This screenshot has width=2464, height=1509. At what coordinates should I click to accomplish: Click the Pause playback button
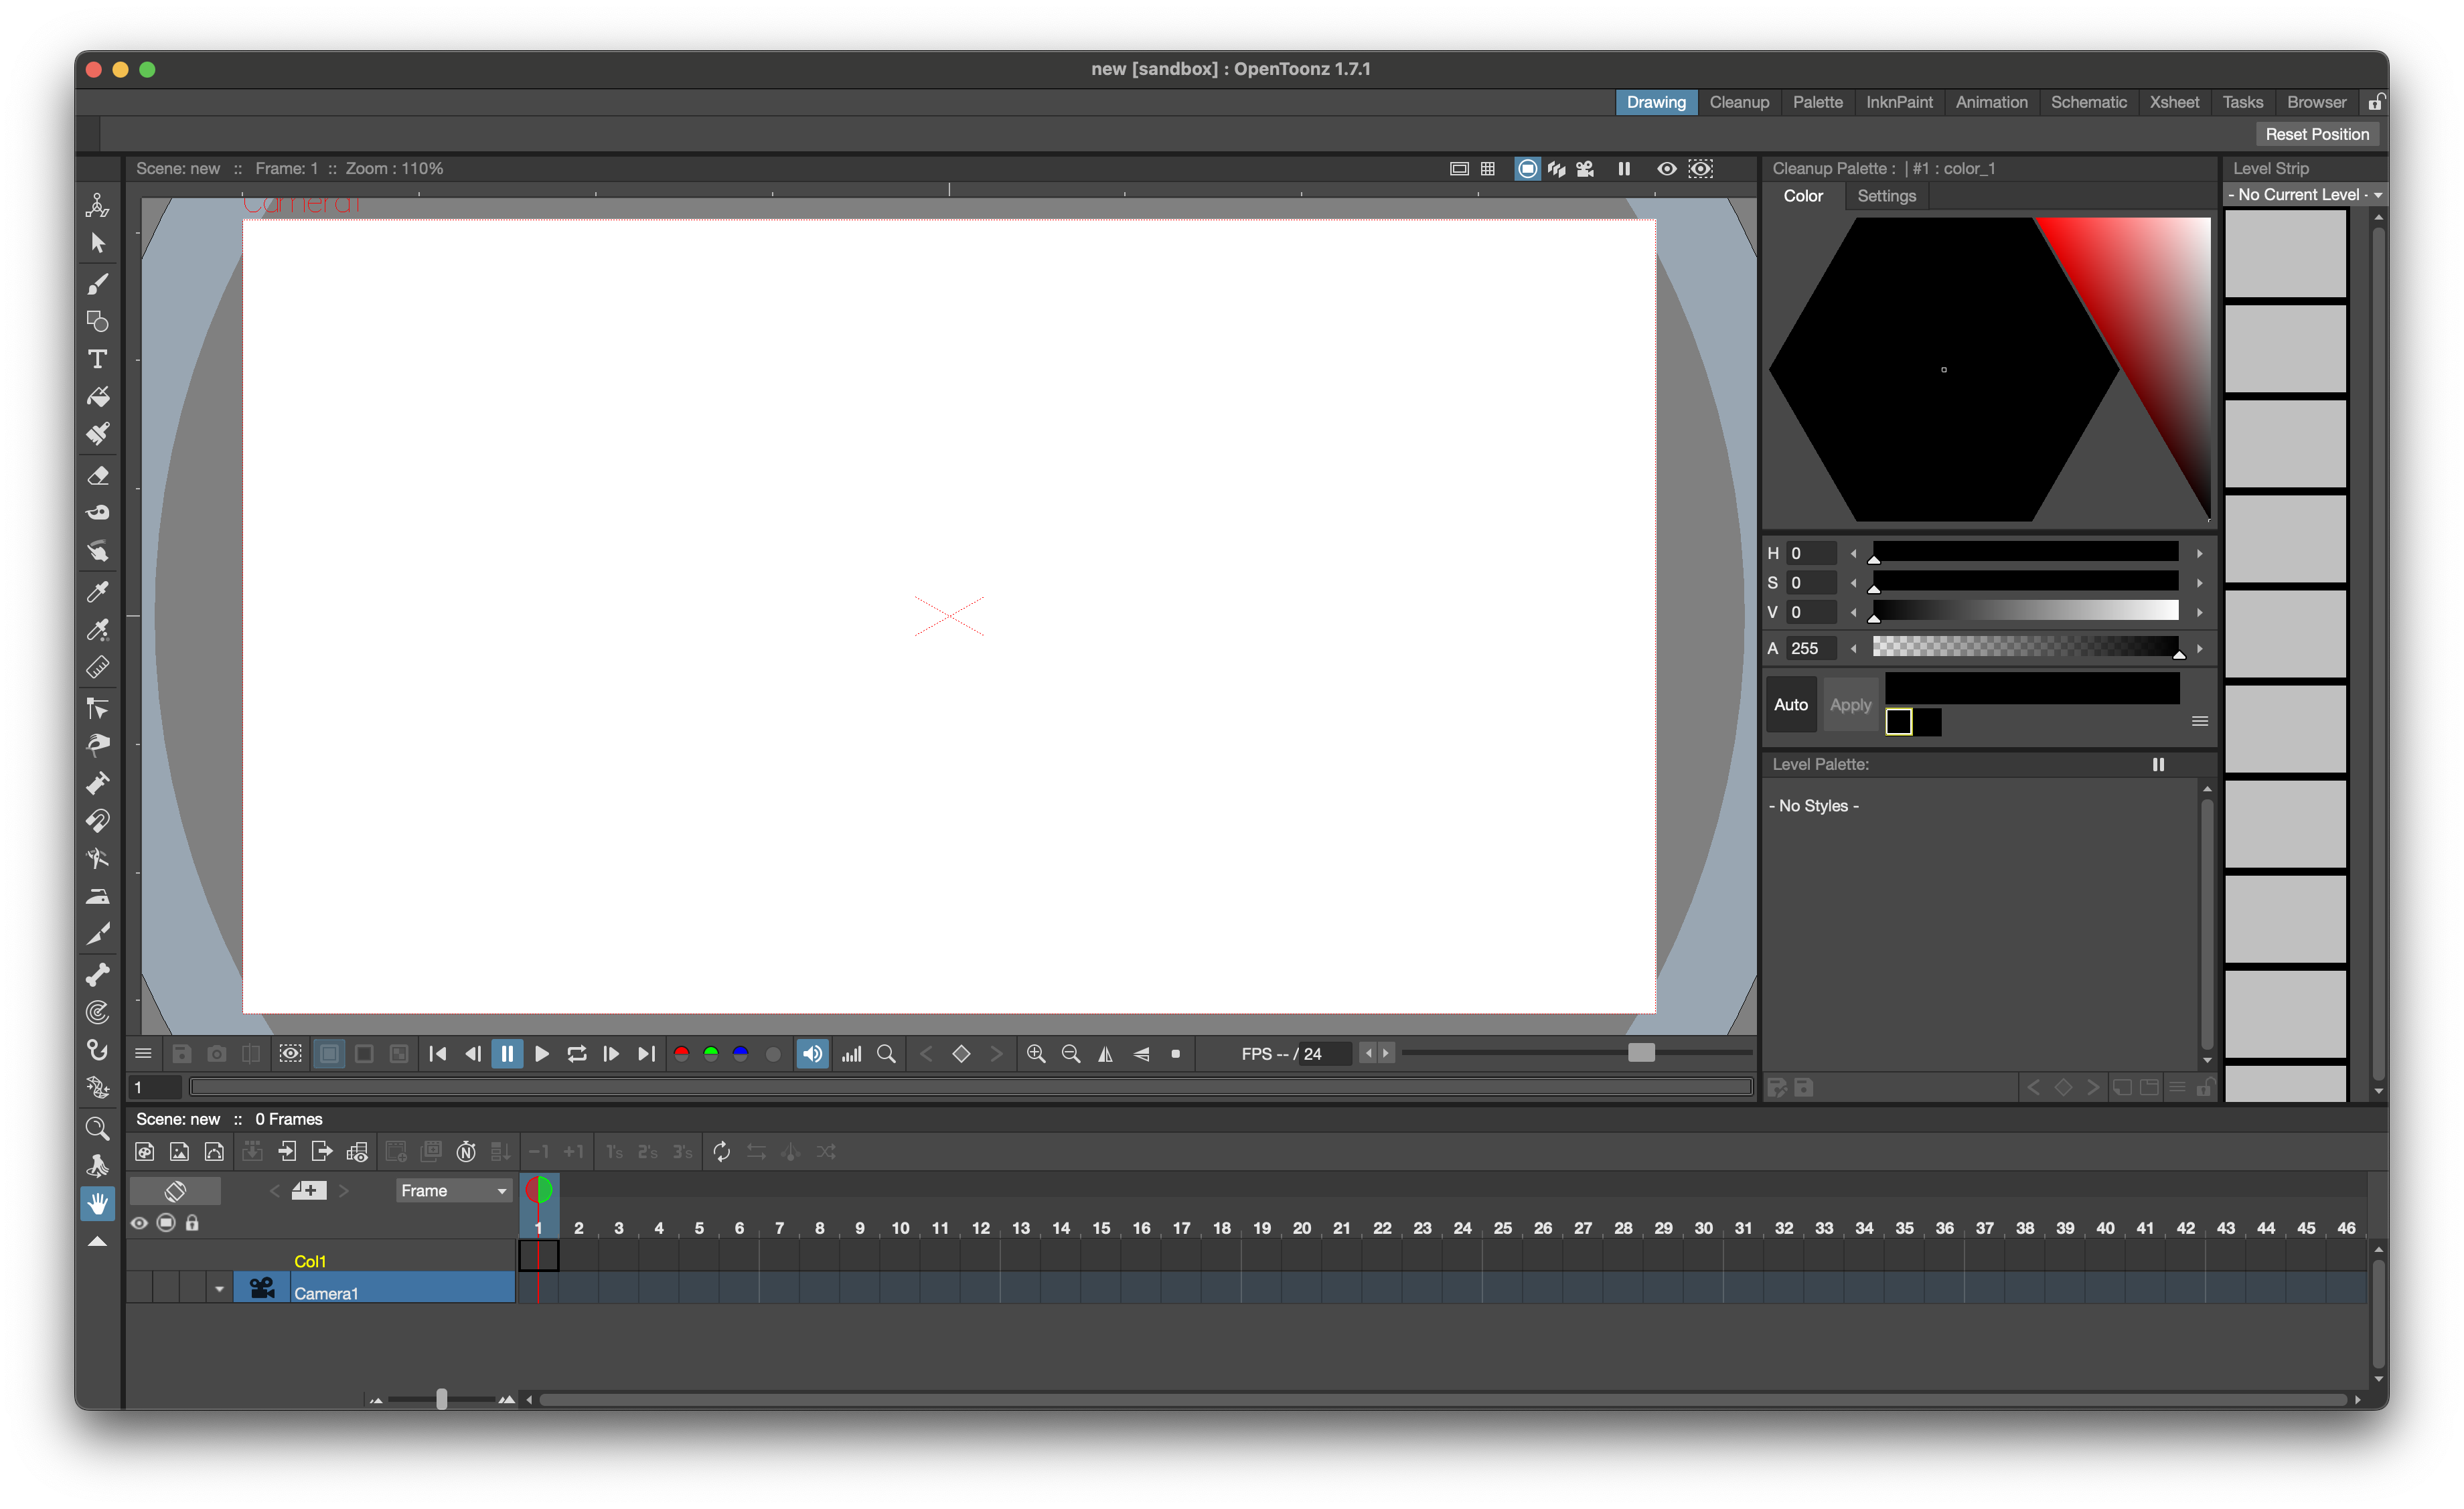pos(507,1054)
